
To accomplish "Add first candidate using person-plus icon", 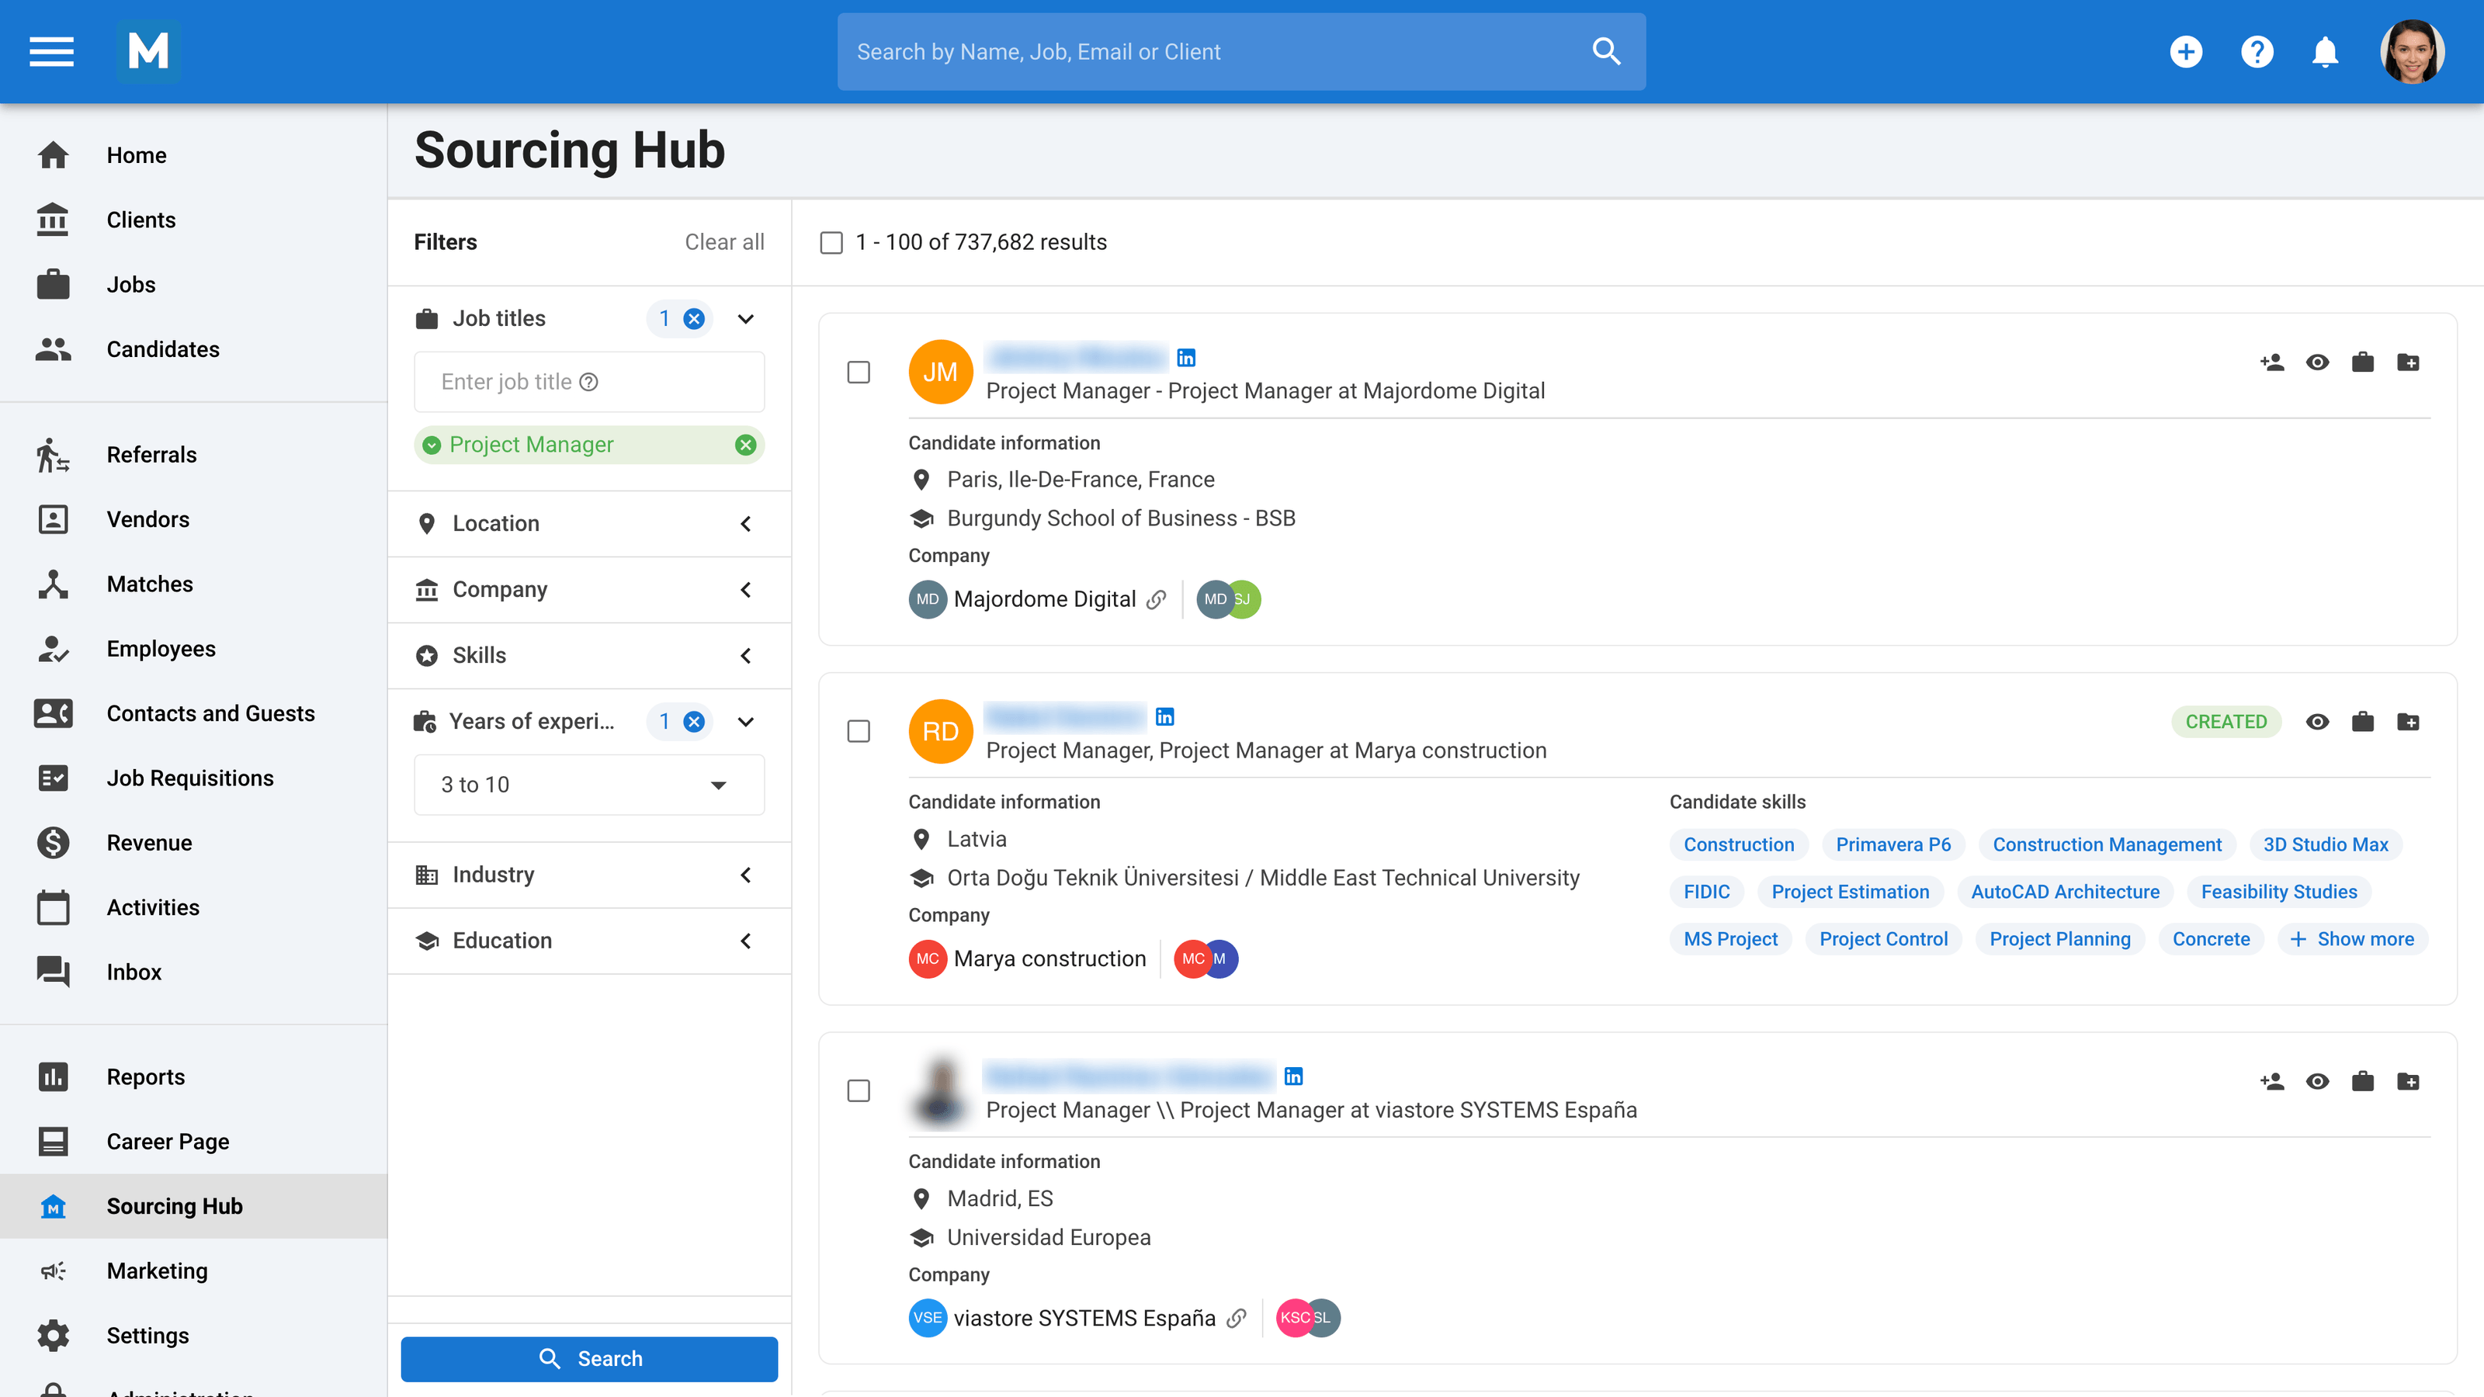I will tap(2272, 362).
